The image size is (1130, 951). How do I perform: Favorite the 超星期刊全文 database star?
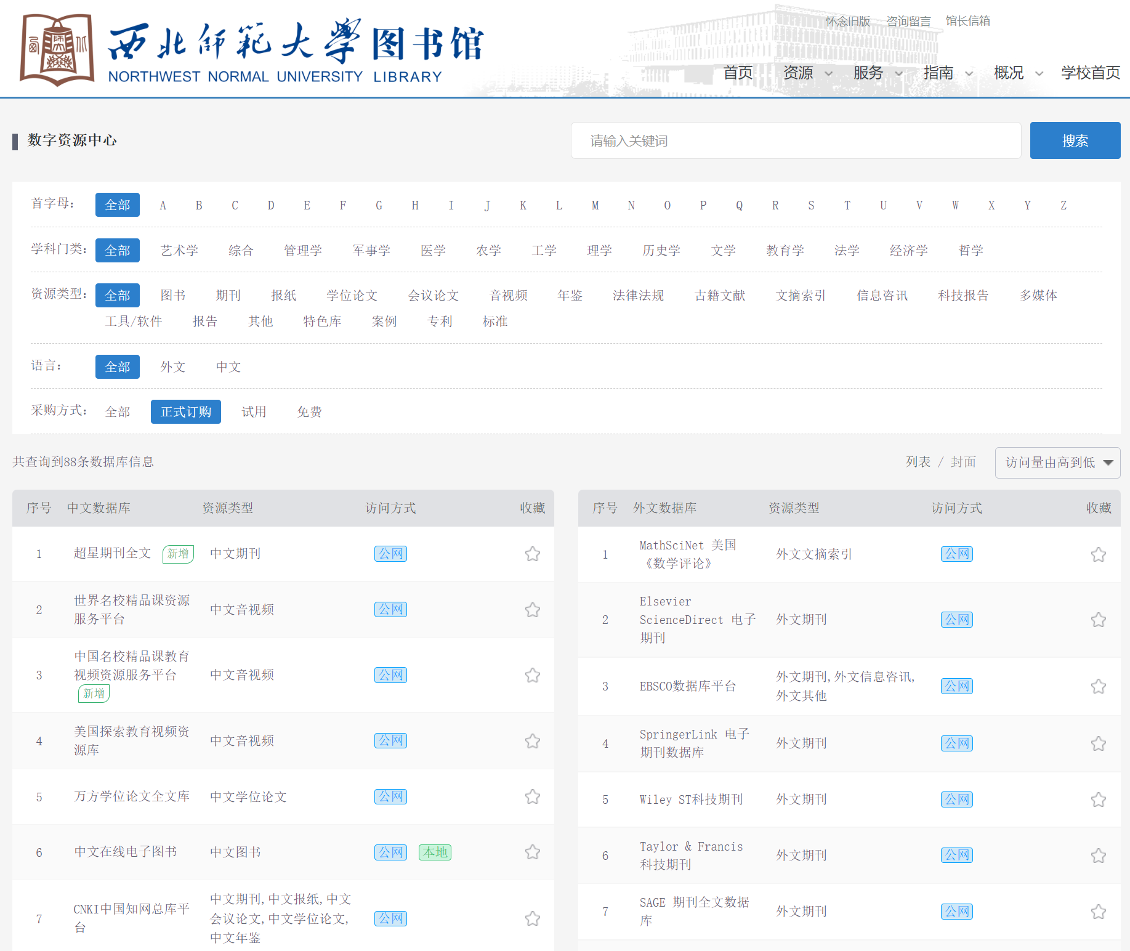532,554
